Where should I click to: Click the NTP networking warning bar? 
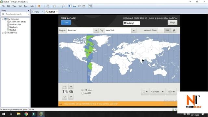tap(118, 104)
